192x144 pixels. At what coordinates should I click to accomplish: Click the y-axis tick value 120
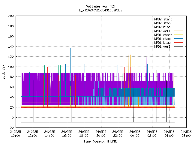pyautogui.click(x=11, y=57)
